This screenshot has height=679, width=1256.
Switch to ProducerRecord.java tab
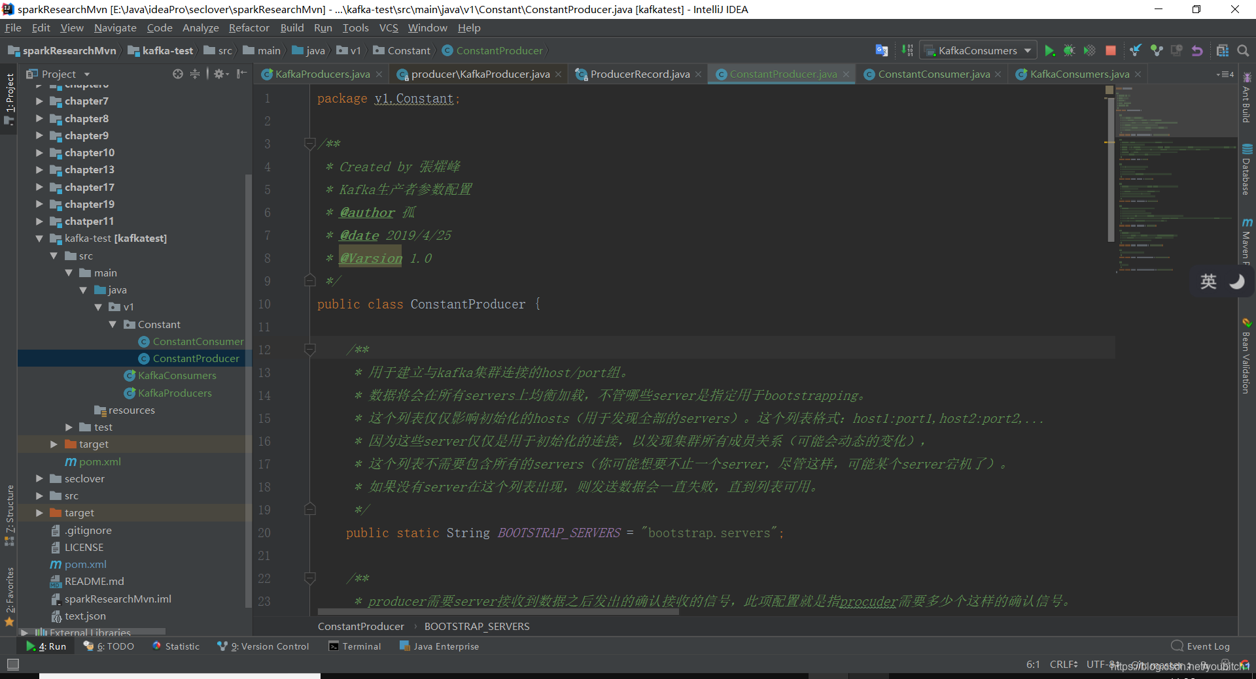(x=640, y=74)
